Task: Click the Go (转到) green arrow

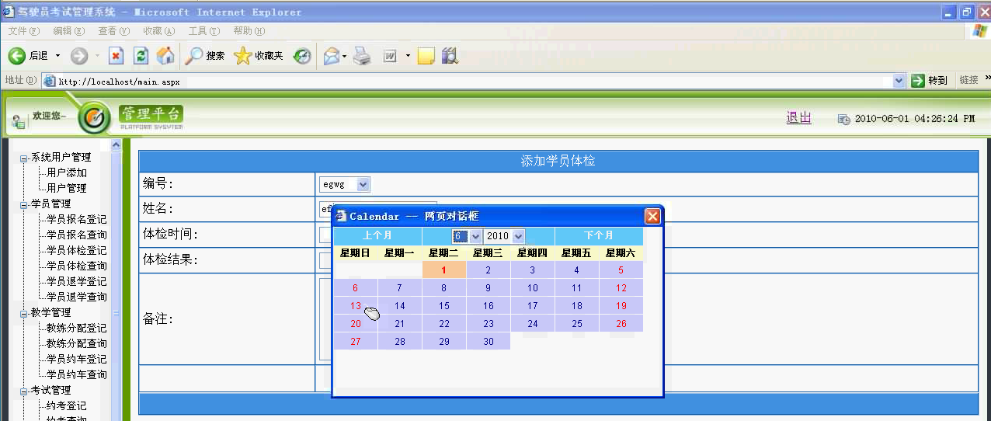Action: coord(930,80)
